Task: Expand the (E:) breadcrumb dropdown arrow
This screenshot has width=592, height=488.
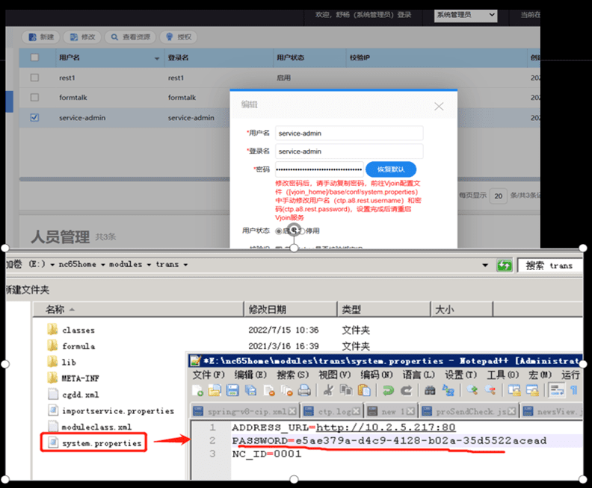Action: (52, 265)
